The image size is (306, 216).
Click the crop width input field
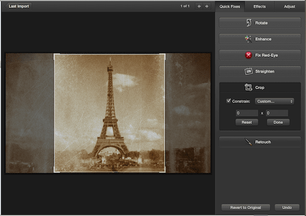click(247, 113)
